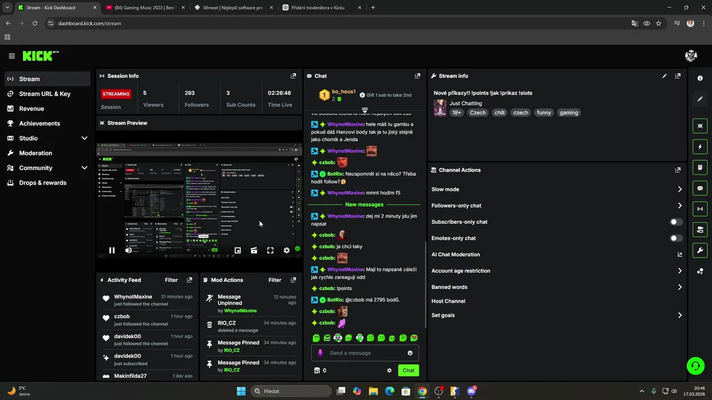
Task: Open Discord from the taskbar
Action: 472,391
